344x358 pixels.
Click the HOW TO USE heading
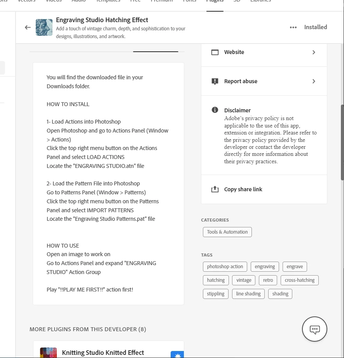point(63,246)
